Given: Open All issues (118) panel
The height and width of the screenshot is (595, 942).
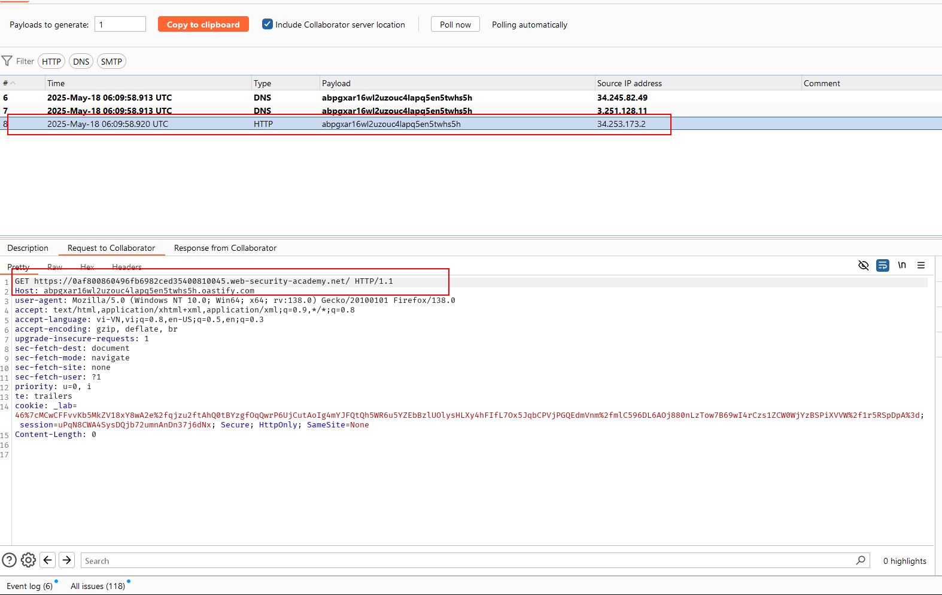Looking at the screenshot, I should 98,586.
